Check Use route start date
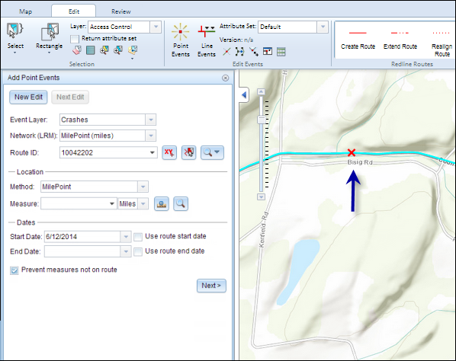The height and width of the screenshot is (361, 456). 138,237
